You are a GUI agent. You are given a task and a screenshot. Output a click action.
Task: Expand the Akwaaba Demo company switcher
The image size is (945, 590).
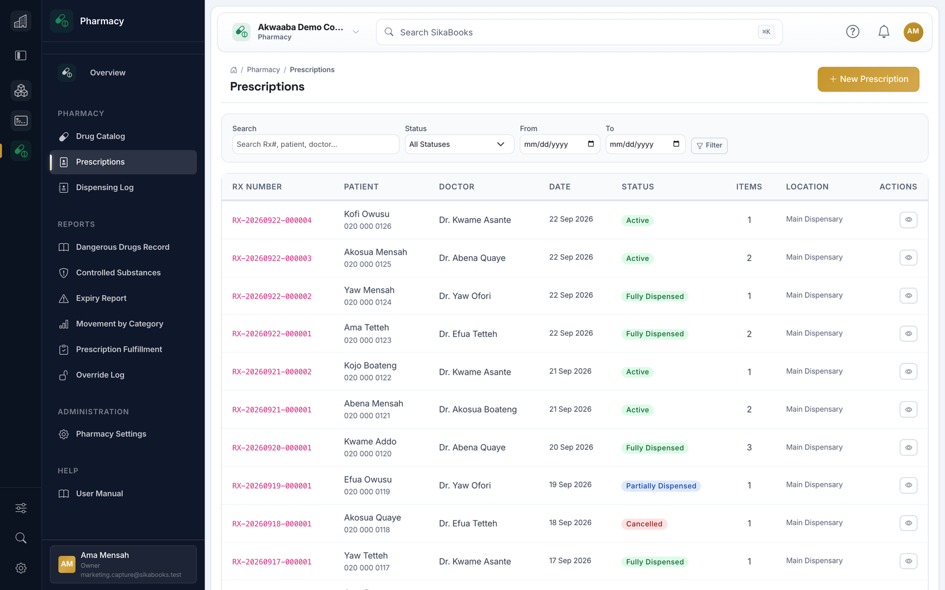pos(296,32)
